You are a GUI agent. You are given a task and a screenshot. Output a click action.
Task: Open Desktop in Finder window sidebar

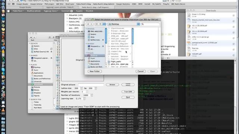click(x=37, y=67)
